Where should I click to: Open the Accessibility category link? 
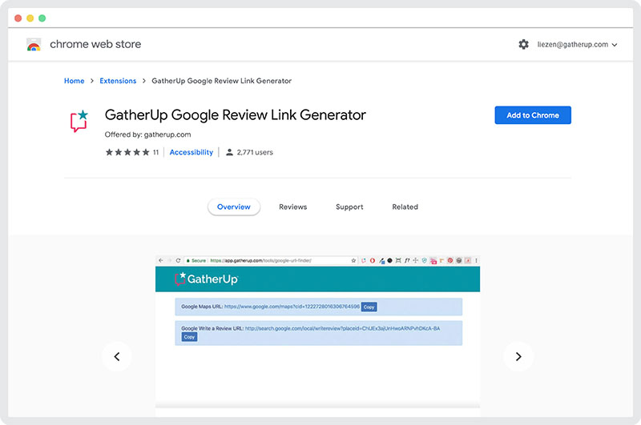[x=191, y=152]
